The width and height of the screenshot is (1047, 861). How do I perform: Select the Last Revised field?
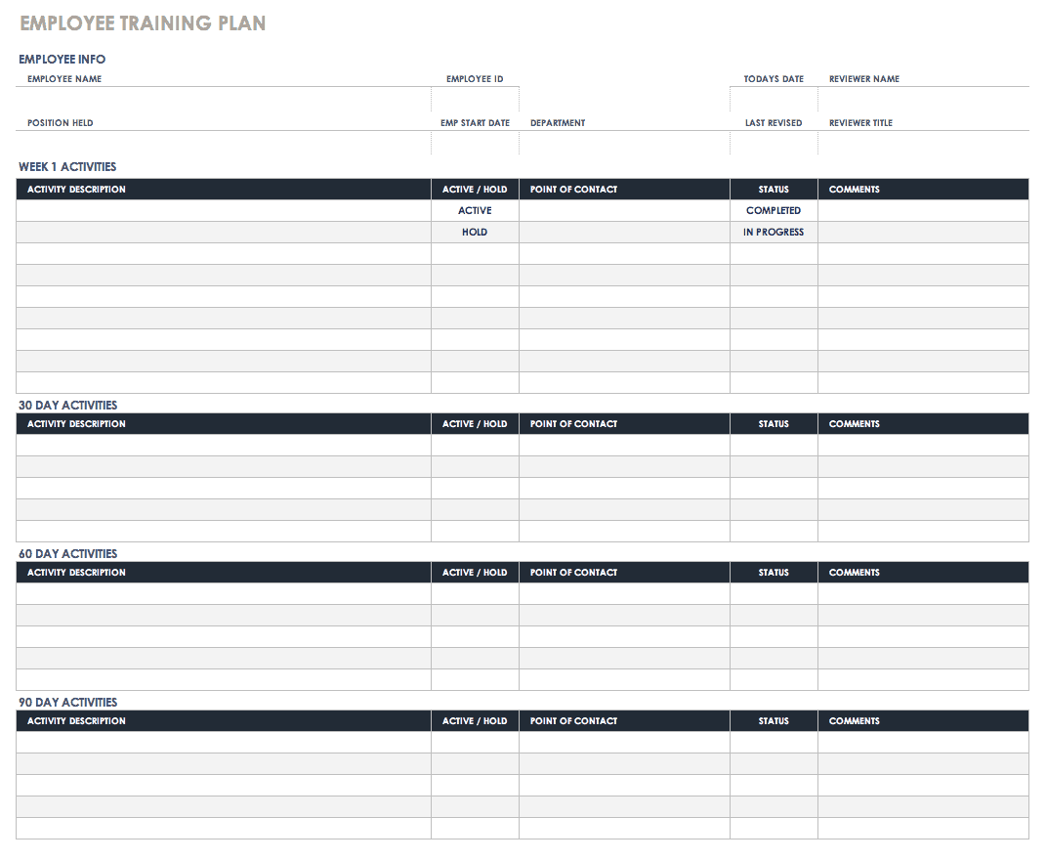(x=772, y=142)
